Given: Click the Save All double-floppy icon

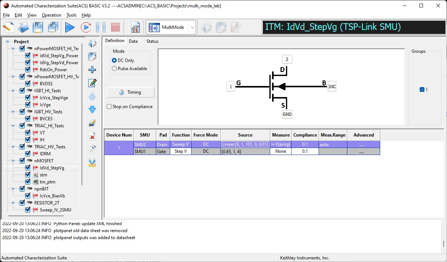Looking at the screenshot, I should [x=53, y=27].
